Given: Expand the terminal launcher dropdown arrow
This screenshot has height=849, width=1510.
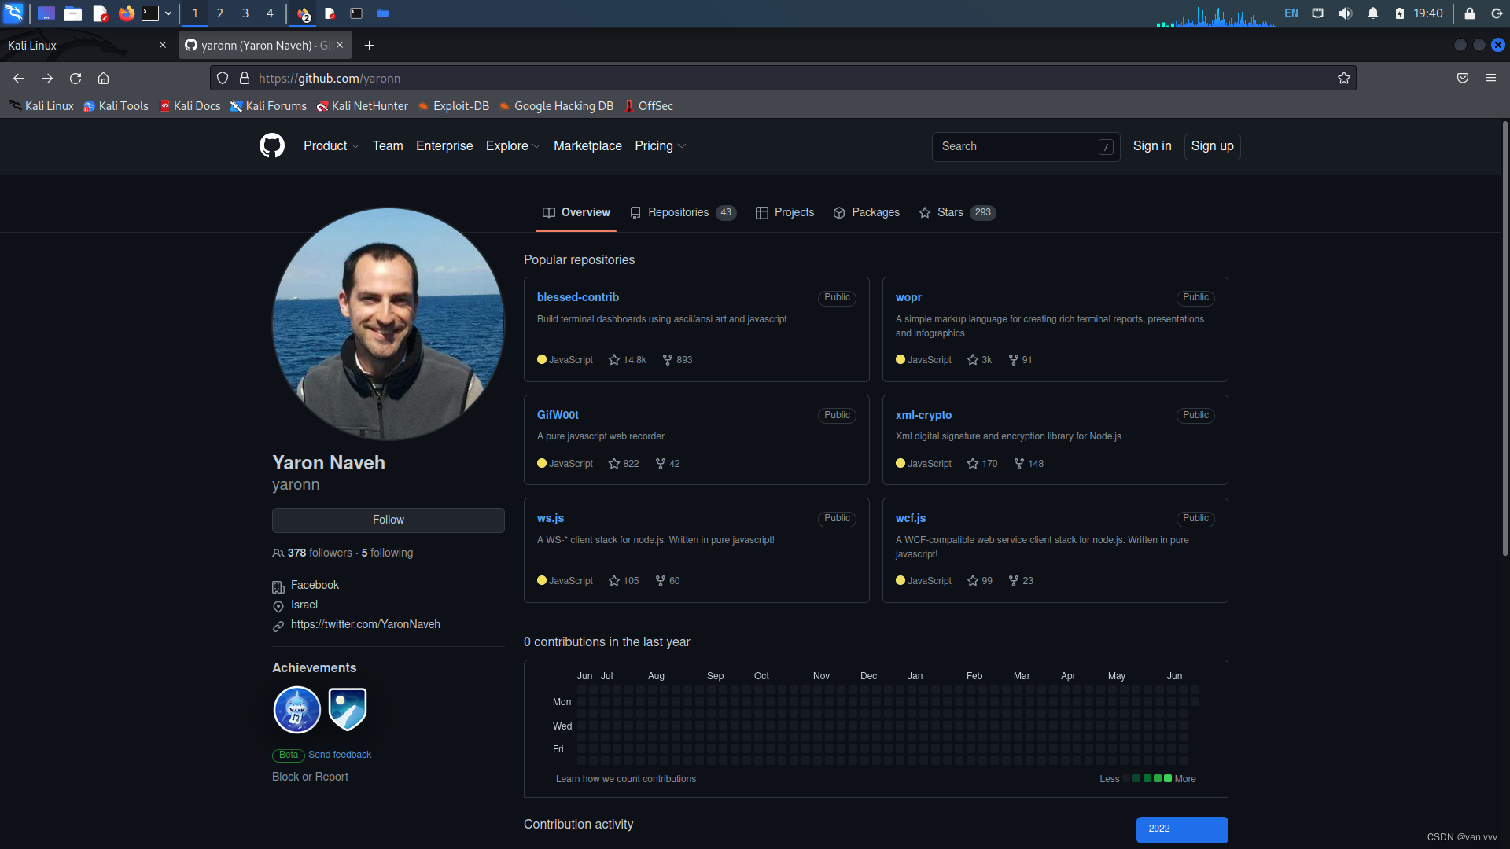Looking at the screenshot, I should pos(168,13).
